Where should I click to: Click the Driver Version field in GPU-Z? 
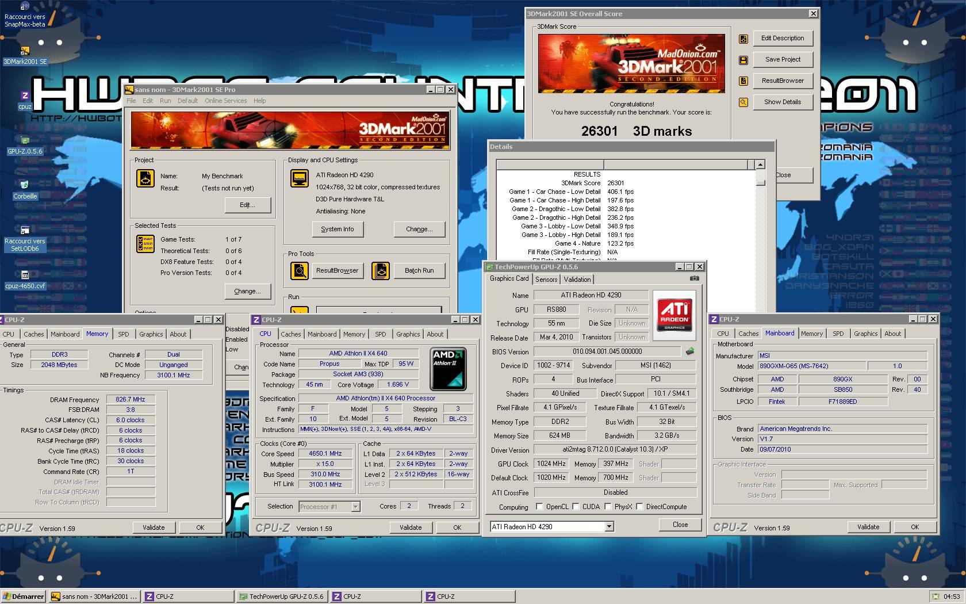(x=615, y=450)
